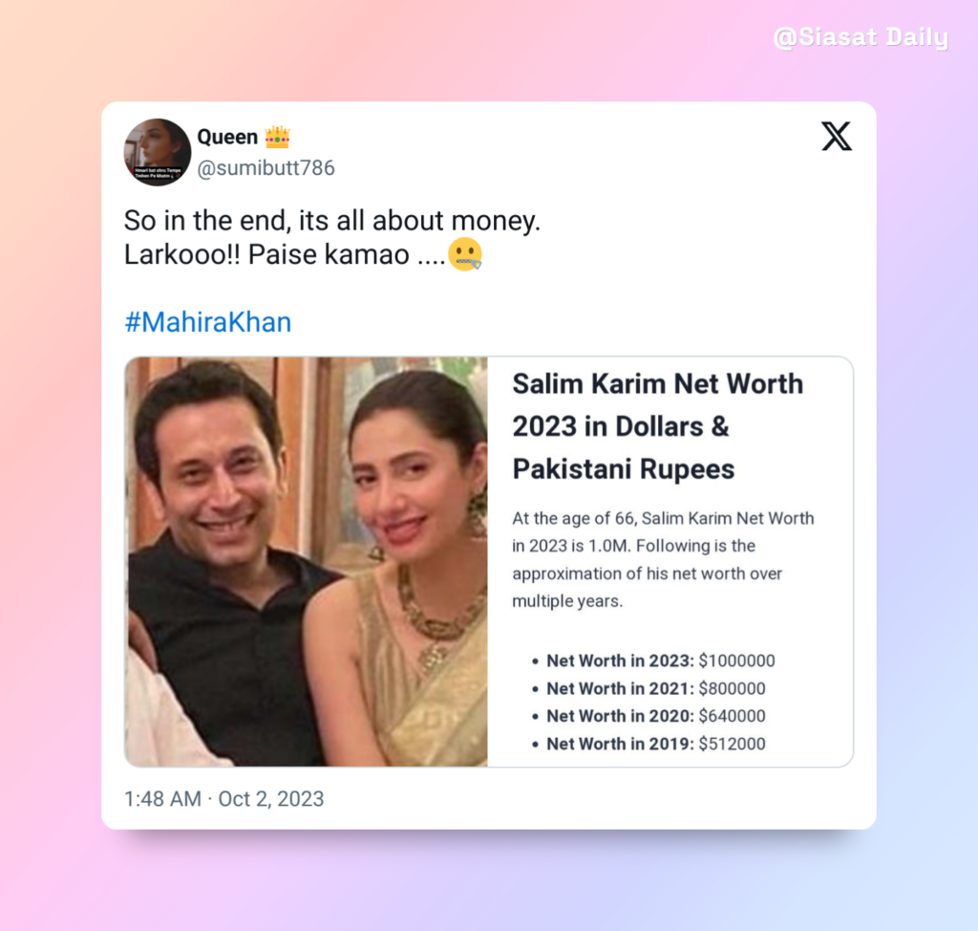Select the Net Worth in 2020 bullet
This screenshot has width=978, height=931.
click(x=648, y=716)
